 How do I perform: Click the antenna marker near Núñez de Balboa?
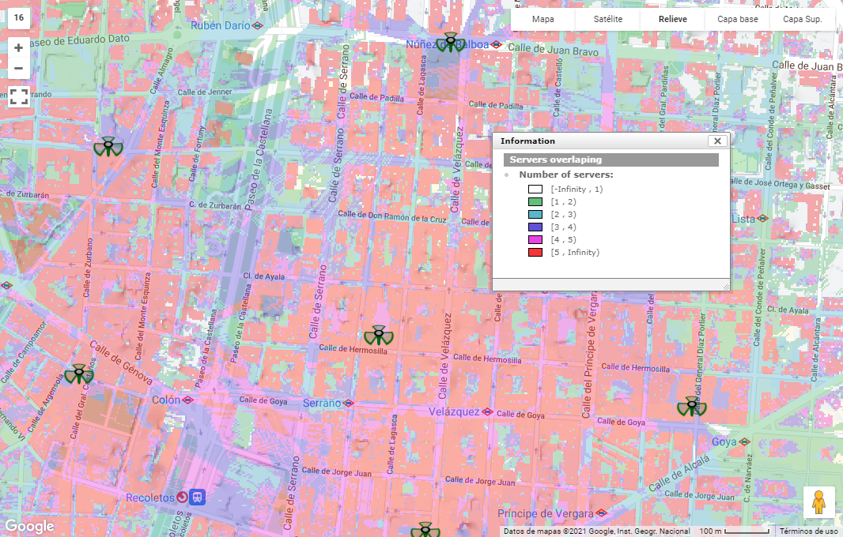[x=449, y=43]
